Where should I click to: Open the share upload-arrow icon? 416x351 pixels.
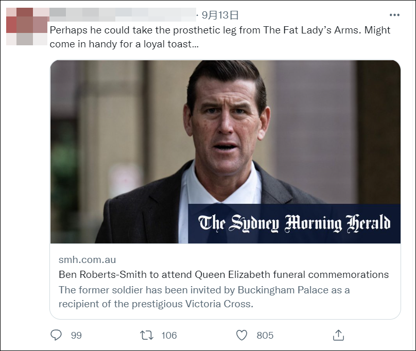coord(338,335)
